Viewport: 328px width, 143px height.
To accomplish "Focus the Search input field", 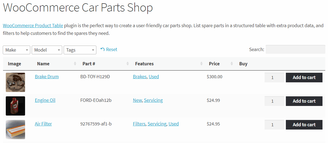I will [x=296, y=49].
